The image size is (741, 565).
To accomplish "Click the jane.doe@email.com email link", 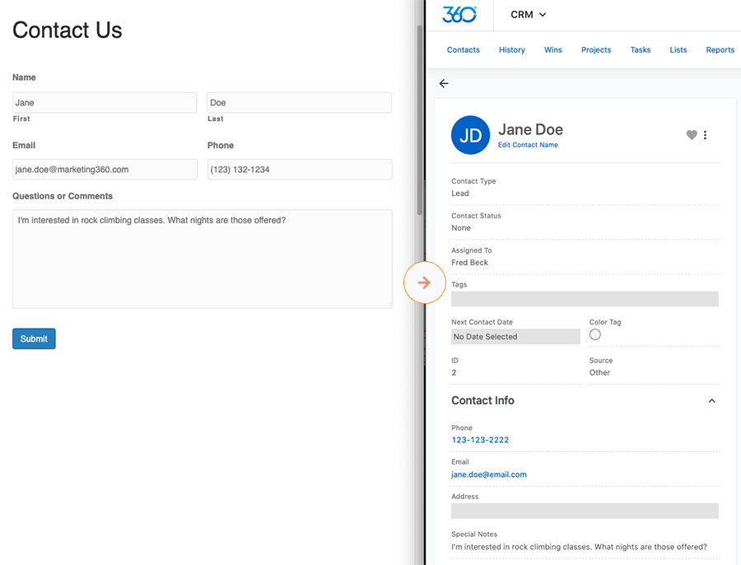I will [488, 474].
